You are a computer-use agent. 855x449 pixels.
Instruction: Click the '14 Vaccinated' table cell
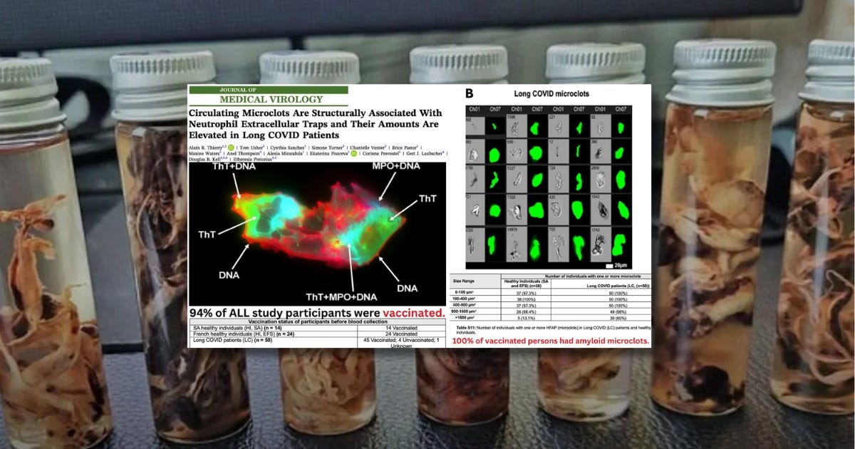pyautogui.click(x=401, y=328)
